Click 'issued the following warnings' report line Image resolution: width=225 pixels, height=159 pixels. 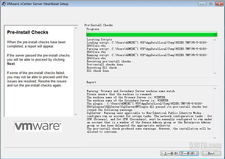(x=111, y=110)
